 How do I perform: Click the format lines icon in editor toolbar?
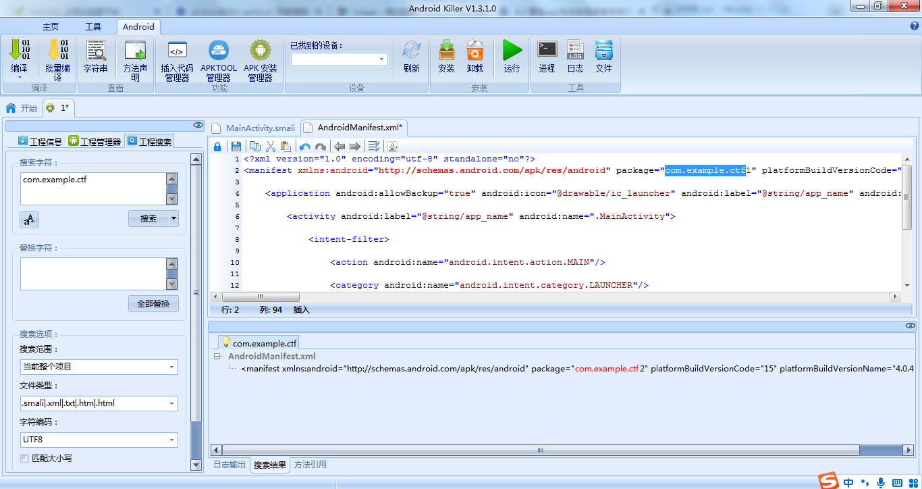pos(374,147)
